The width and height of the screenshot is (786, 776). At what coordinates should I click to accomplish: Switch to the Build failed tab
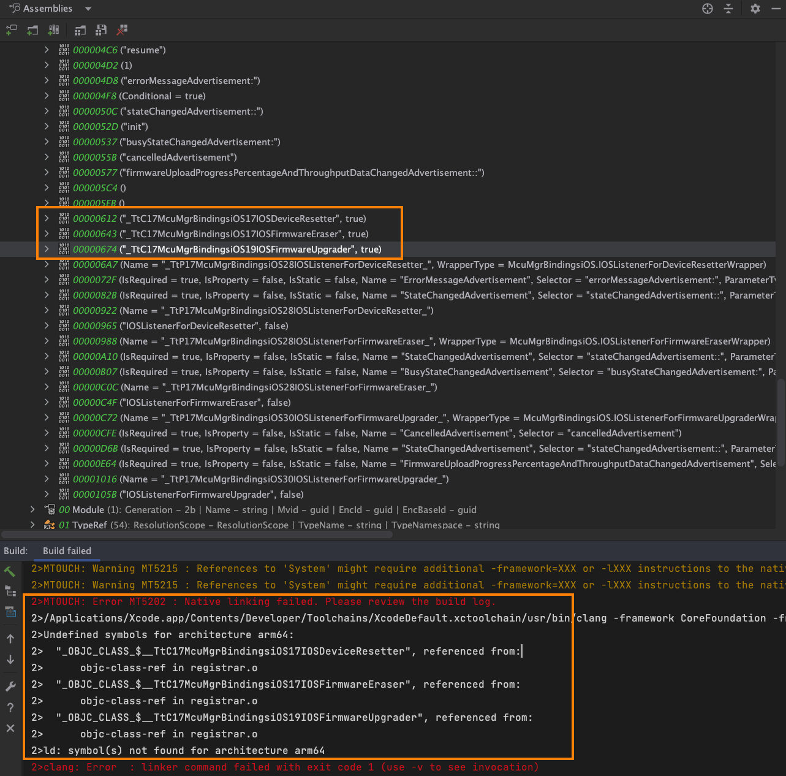click(67, 550)
